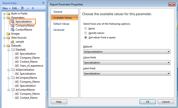Choose the Specify values radio button
The height and width of the screenshot is (108, 178).
(x=86, y=33)
